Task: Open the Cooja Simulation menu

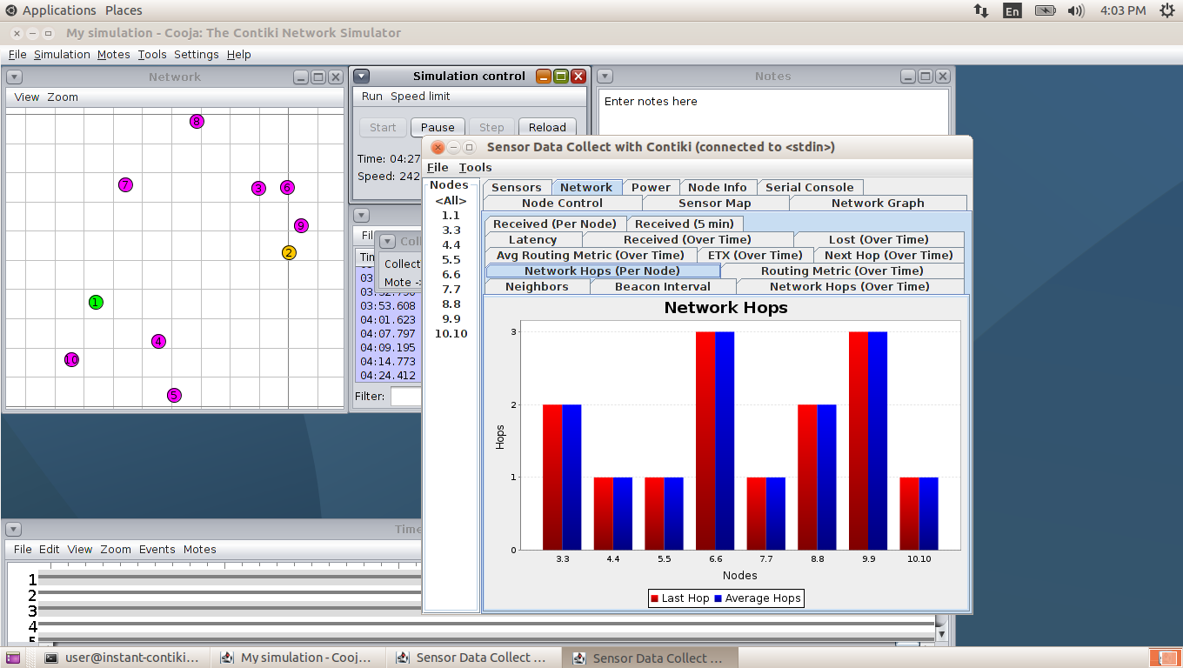Action: 62,54
